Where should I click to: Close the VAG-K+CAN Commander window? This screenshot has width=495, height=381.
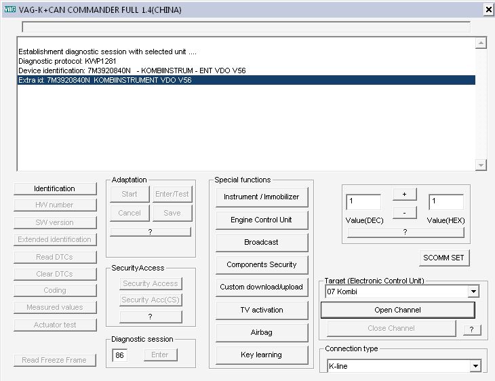488,9
